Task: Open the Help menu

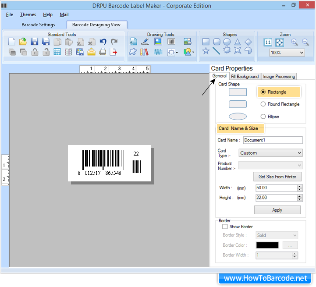Action: click(48, 14)
